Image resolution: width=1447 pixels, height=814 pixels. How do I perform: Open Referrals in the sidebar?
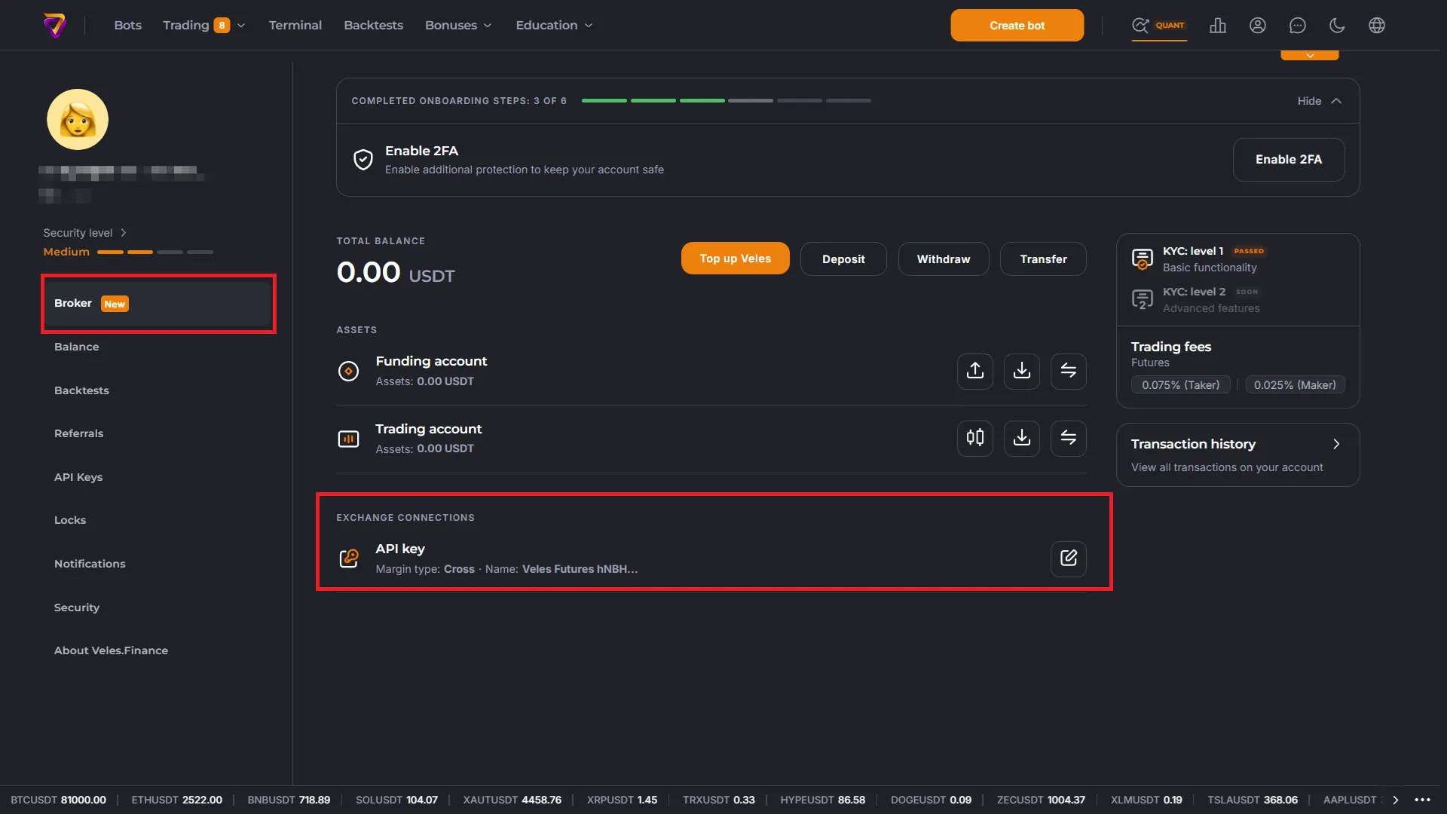[79, 433]
